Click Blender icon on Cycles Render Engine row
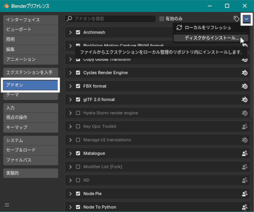 click(x=245, y=73)
